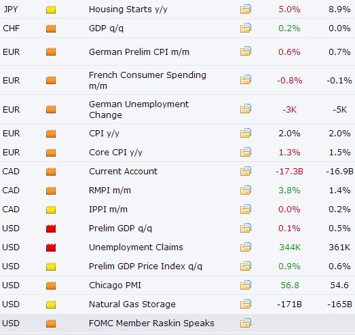Open detail folder for Housing Starts y/y
Screen dimensions: 355x335
(x=246, y=9)
